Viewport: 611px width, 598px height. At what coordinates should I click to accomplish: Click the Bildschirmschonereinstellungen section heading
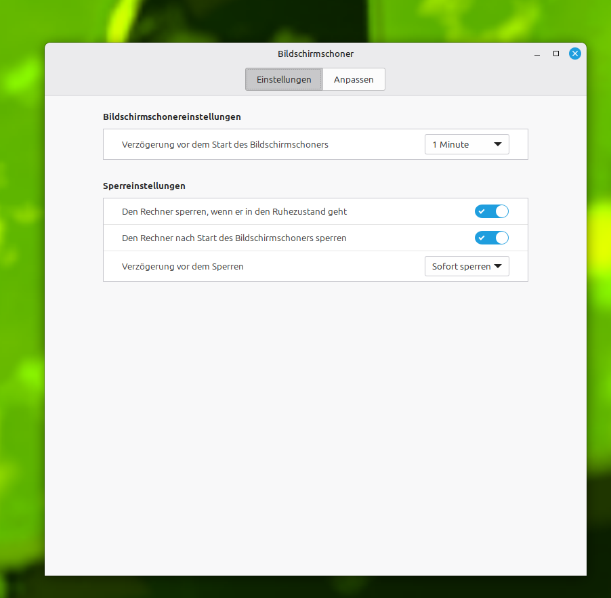[x=171, y=116]
